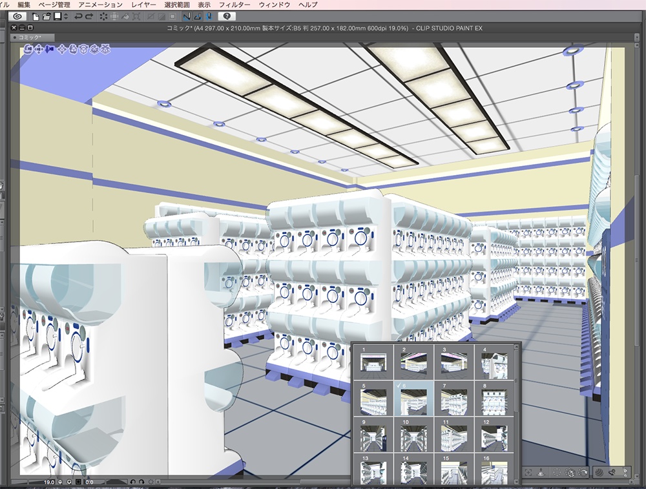The width and height of the screenshot is (646, 489).
Task: Click the Clear (dotted circle) icon
Action: (103, 17)
